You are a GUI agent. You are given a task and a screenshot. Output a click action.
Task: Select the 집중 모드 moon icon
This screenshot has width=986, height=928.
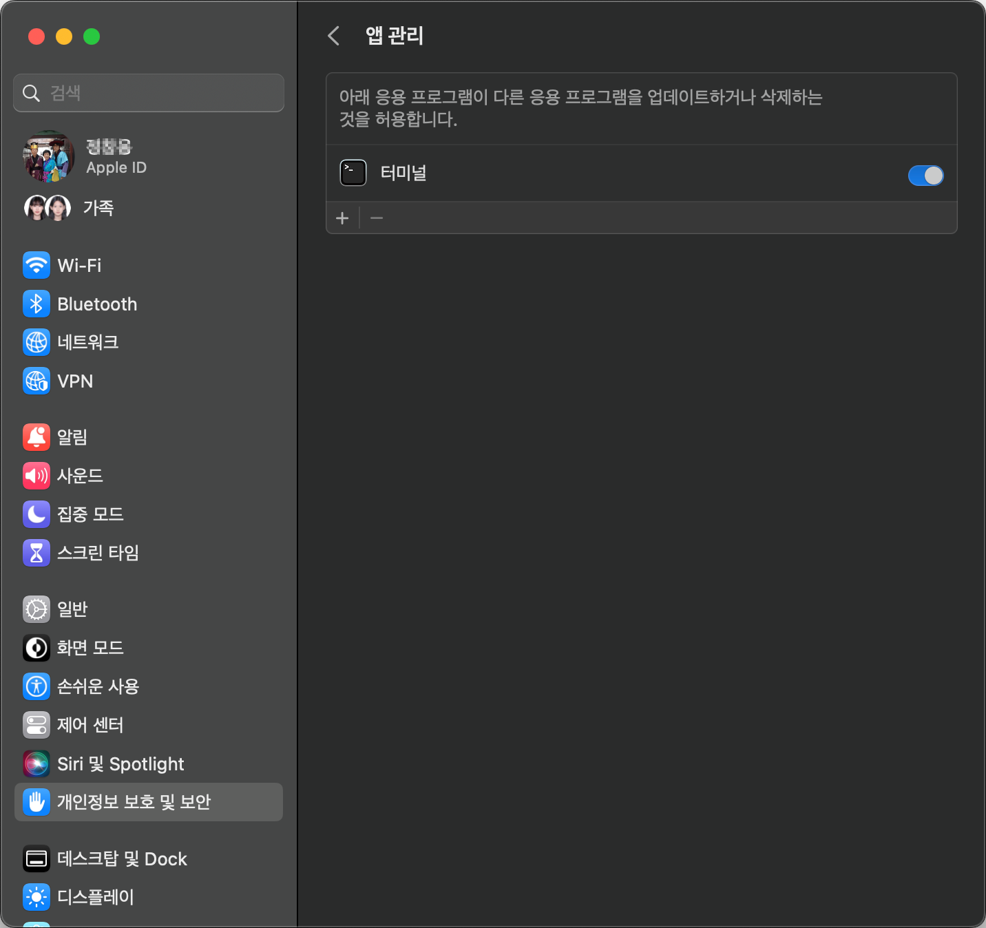pos(36,514)
